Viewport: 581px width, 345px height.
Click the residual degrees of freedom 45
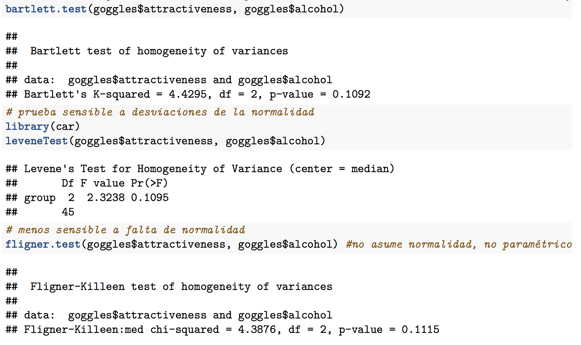(68, 212)
